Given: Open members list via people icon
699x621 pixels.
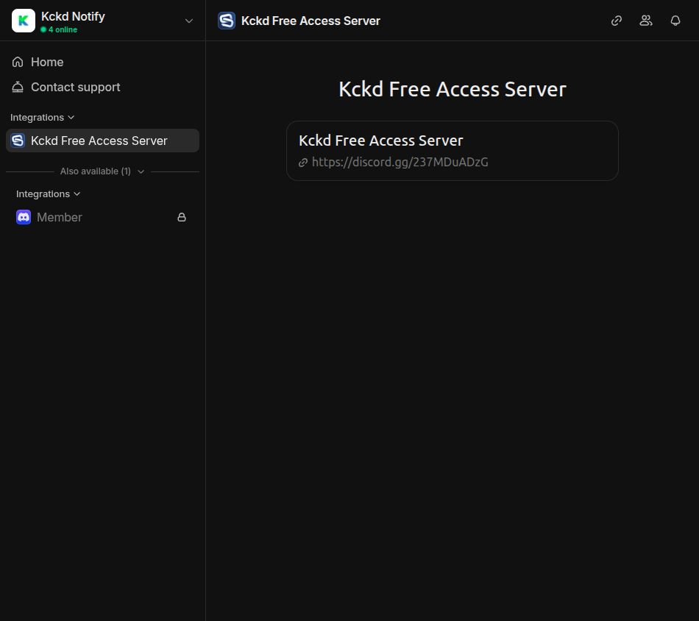Looking at the screenshot, I should click(x=646, y=21).
